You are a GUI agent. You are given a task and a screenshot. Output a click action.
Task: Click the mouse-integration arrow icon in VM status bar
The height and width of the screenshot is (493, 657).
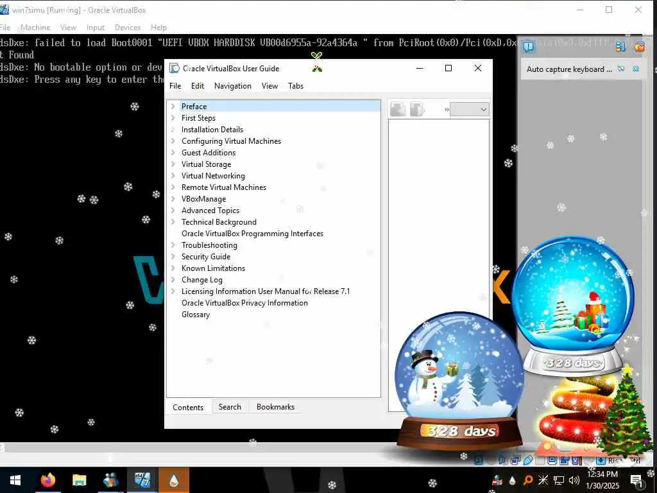601,460
